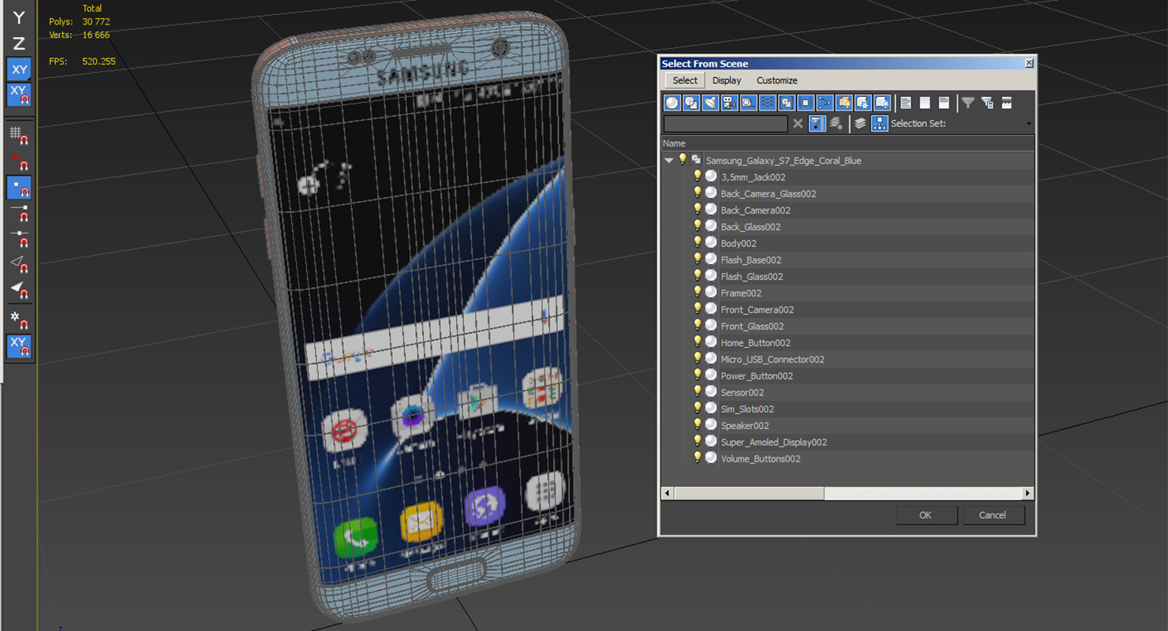Toggle Snap to Grid Points

click(19, 136)
